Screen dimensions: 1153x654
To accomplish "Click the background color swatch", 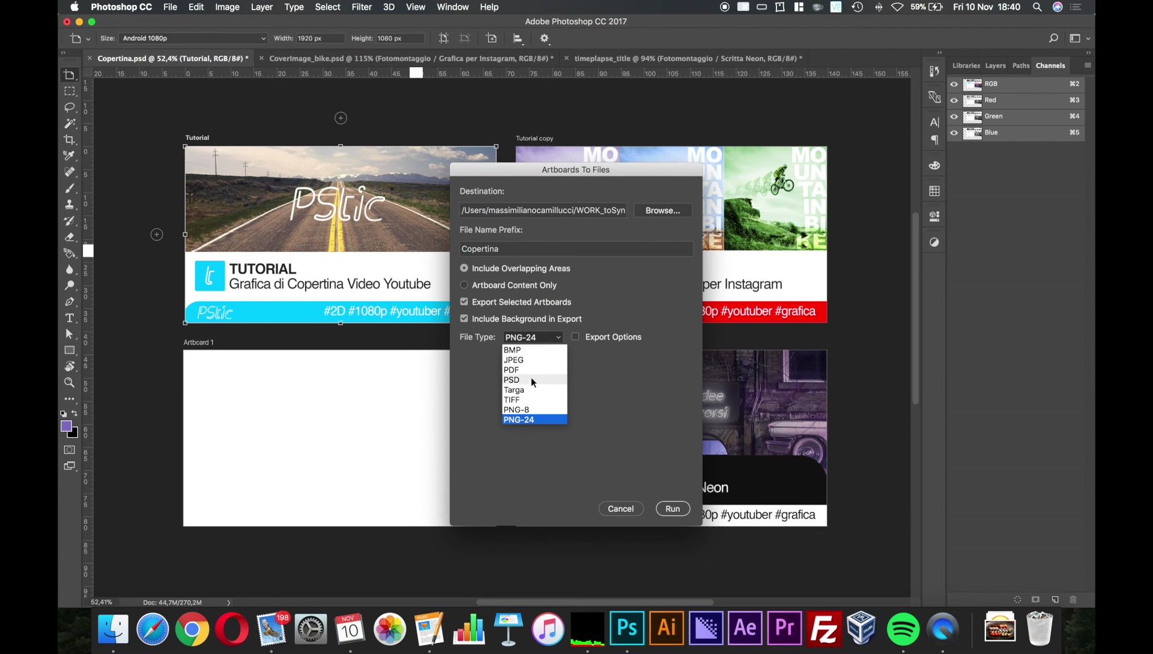I will pos(74,434).
